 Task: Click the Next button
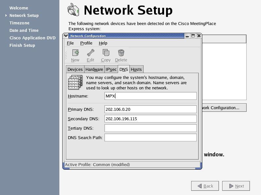[236, 186]
